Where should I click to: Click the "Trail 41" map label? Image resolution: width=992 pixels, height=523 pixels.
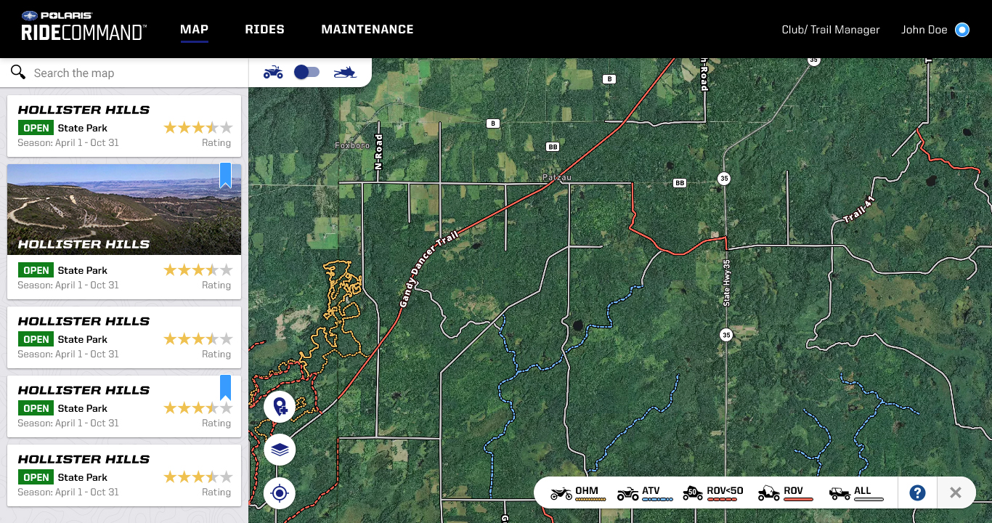(859, 209)
